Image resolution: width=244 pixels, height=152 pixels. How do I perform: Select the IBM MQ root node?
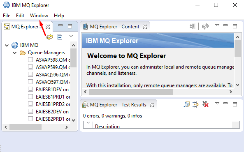coord(29,45)
